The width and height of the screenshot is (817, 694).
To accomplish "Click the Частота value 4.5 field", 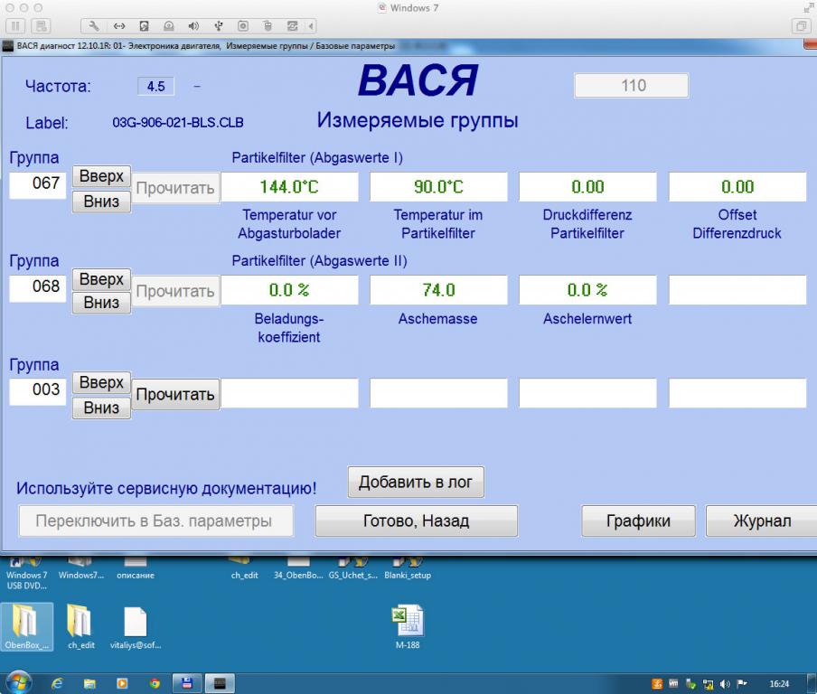I will pyautogui.click(x=155, y=86).
